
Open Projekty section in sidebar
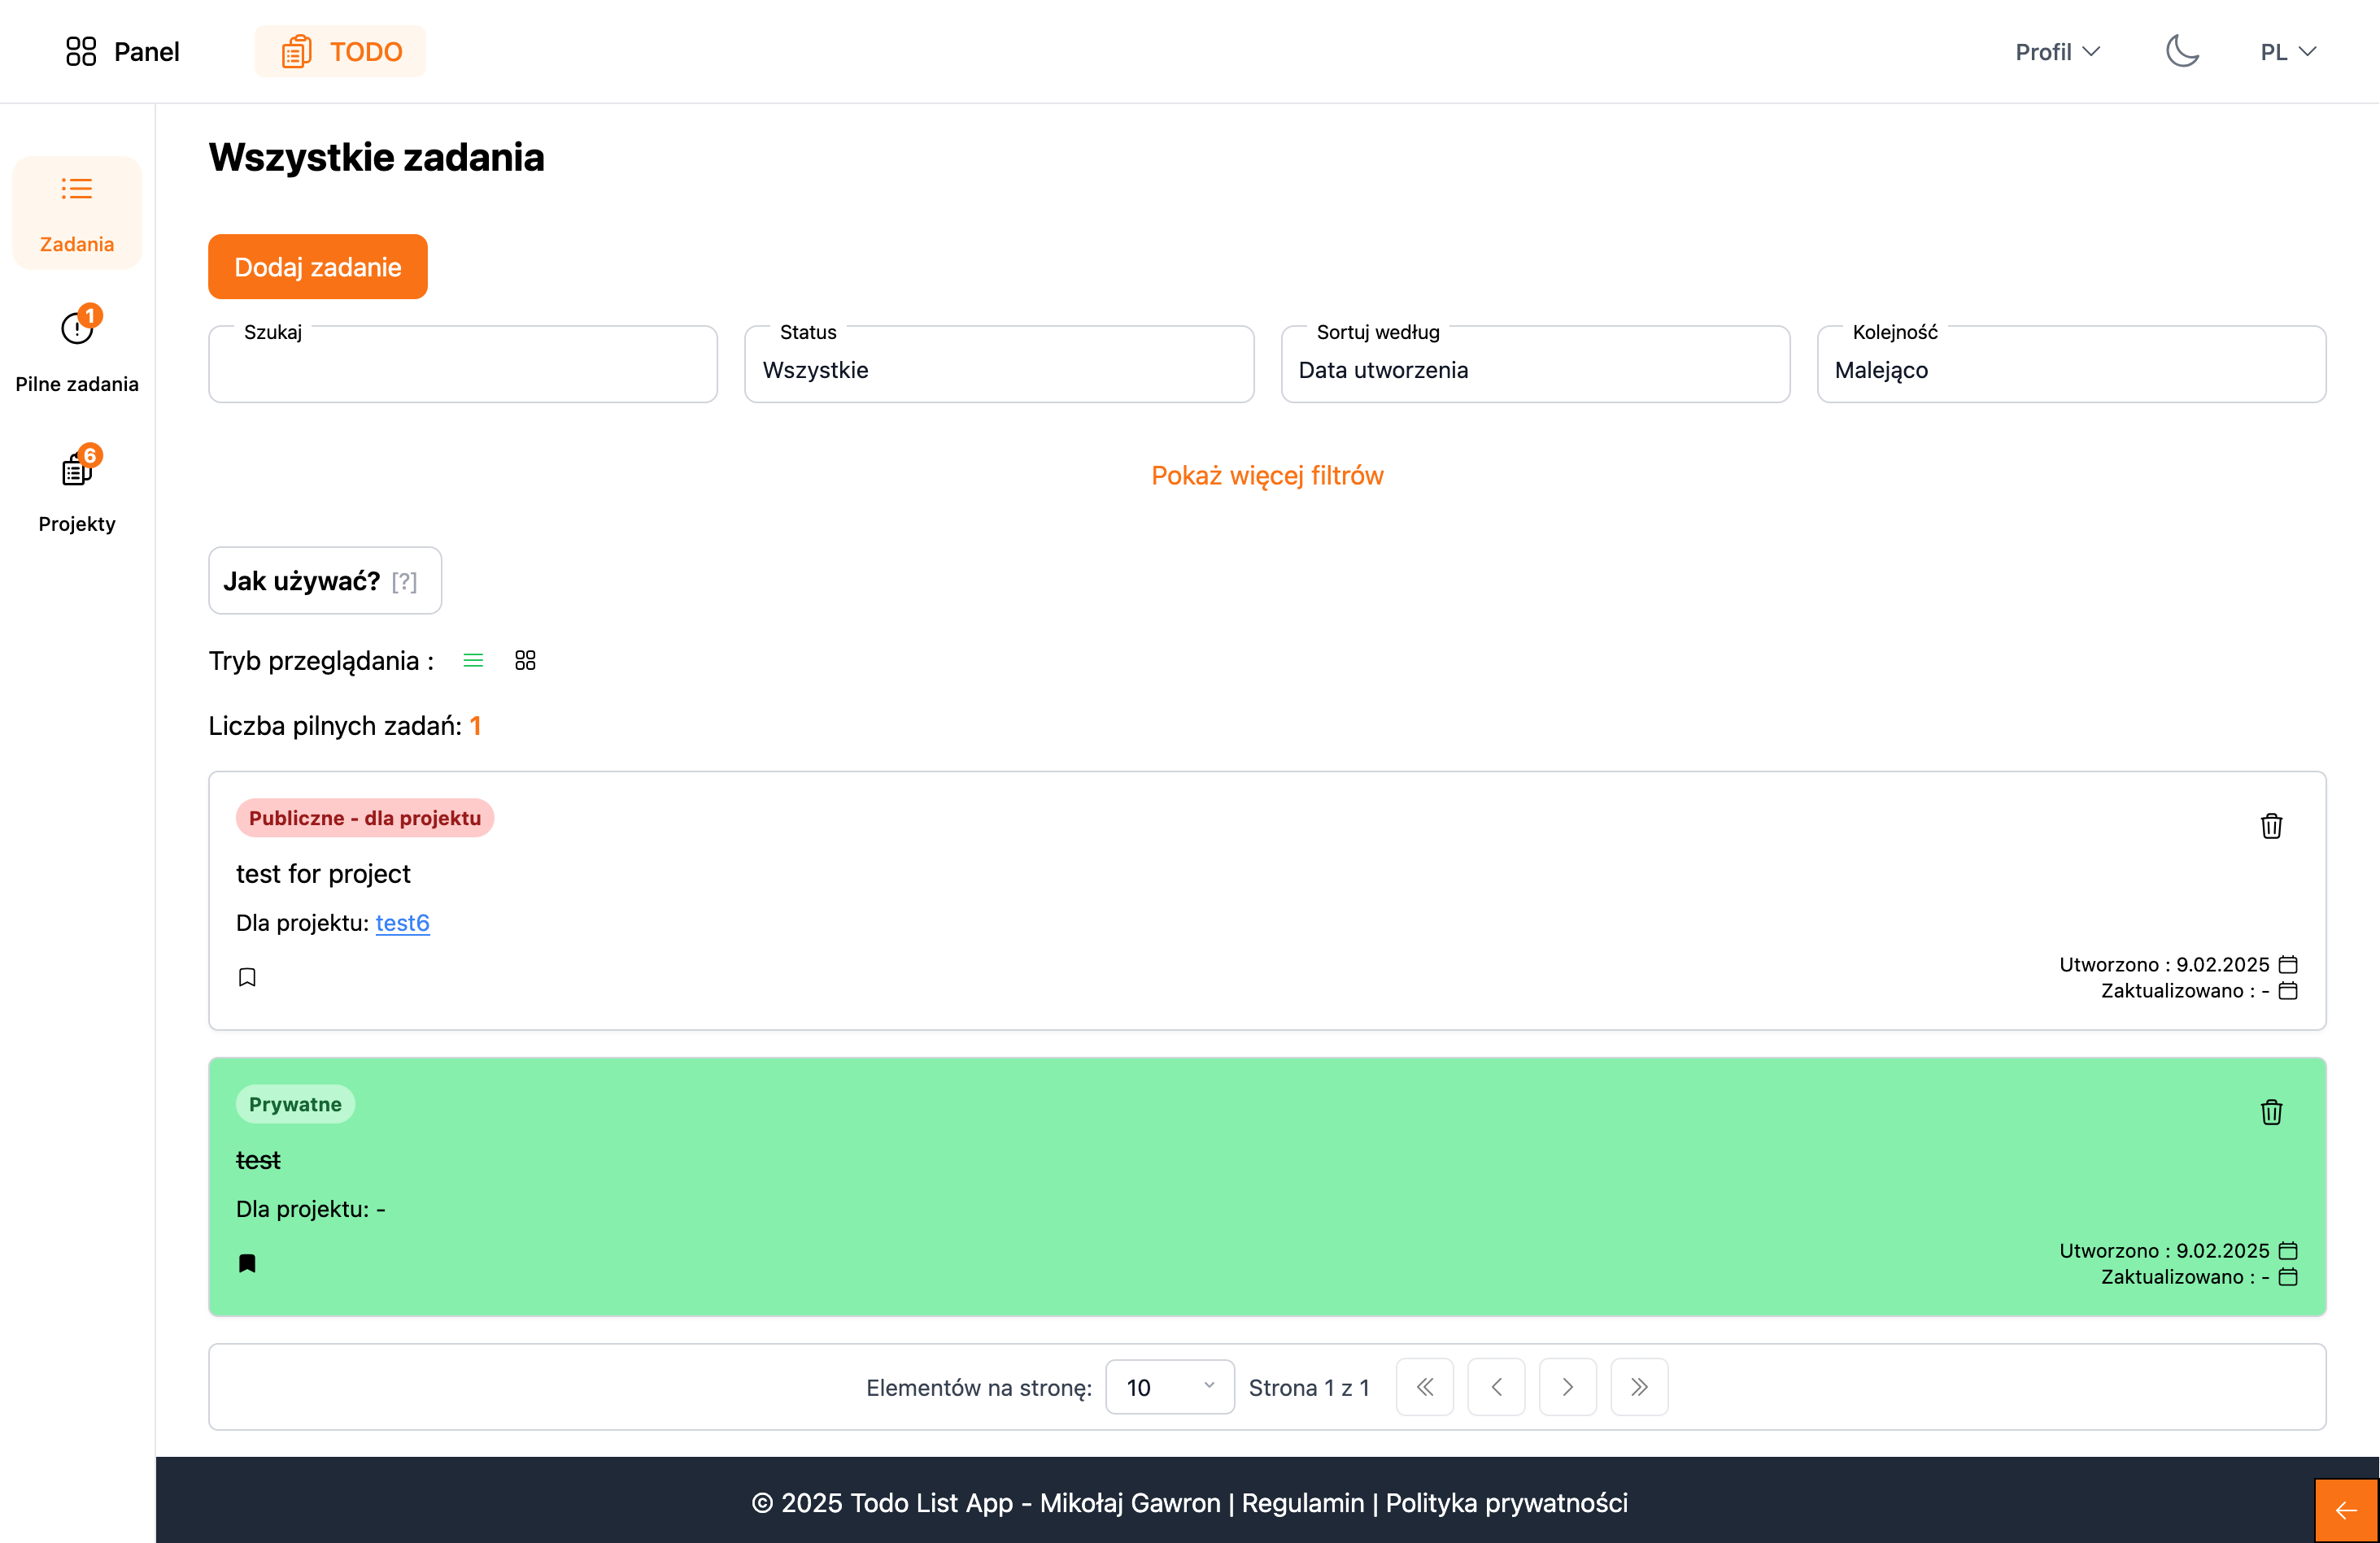(x=77, y=489)
